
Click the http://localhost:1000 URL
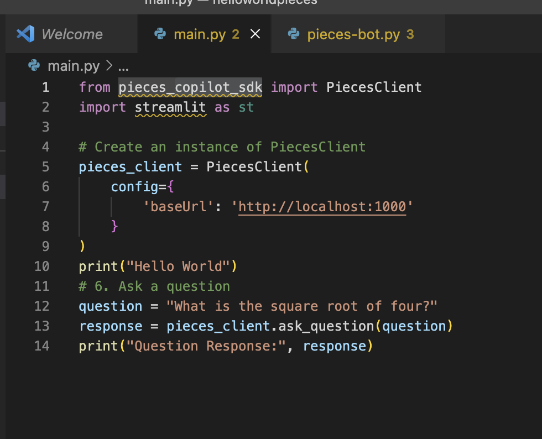point(322,207)
